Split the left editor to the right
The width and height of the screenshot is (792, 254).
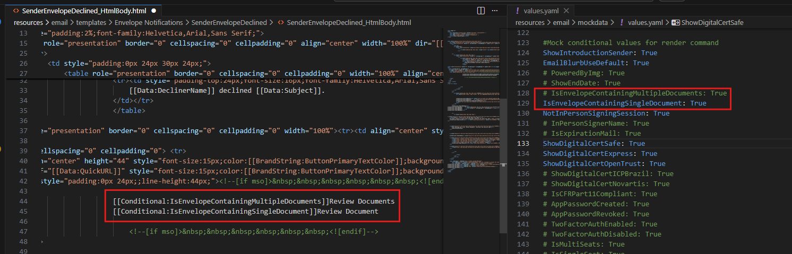coord(481,10)
